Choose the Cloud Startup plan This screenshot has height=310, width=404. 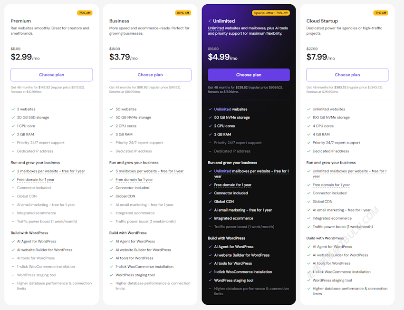tap(347, 75)
